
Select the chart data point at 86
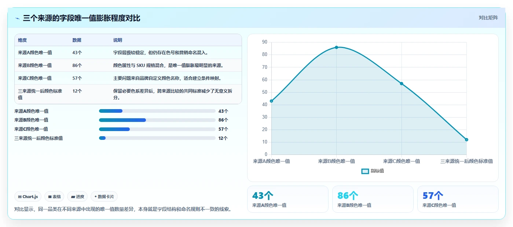click(x=336, y=47)
